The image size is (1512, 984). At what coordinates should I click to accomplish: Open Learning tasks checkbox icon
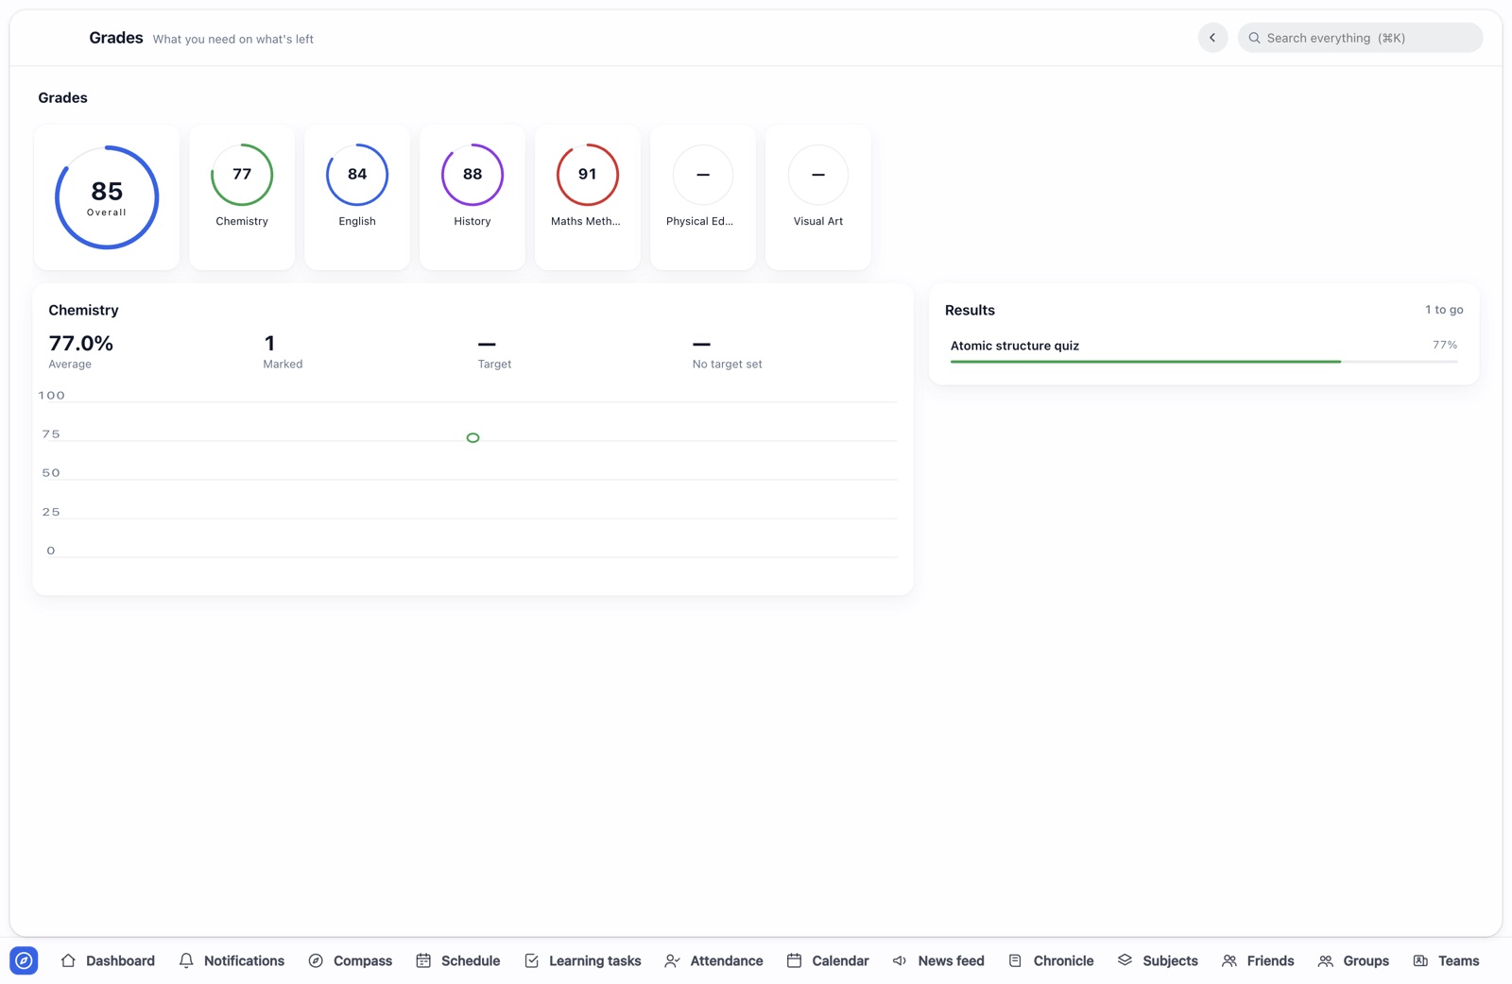pos(531,960)
